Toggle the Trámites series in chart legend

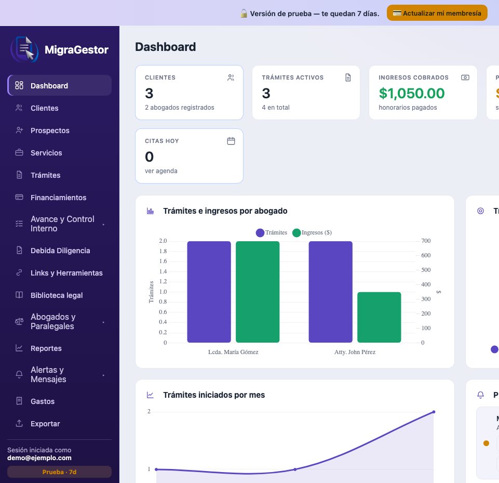[272, 232]
